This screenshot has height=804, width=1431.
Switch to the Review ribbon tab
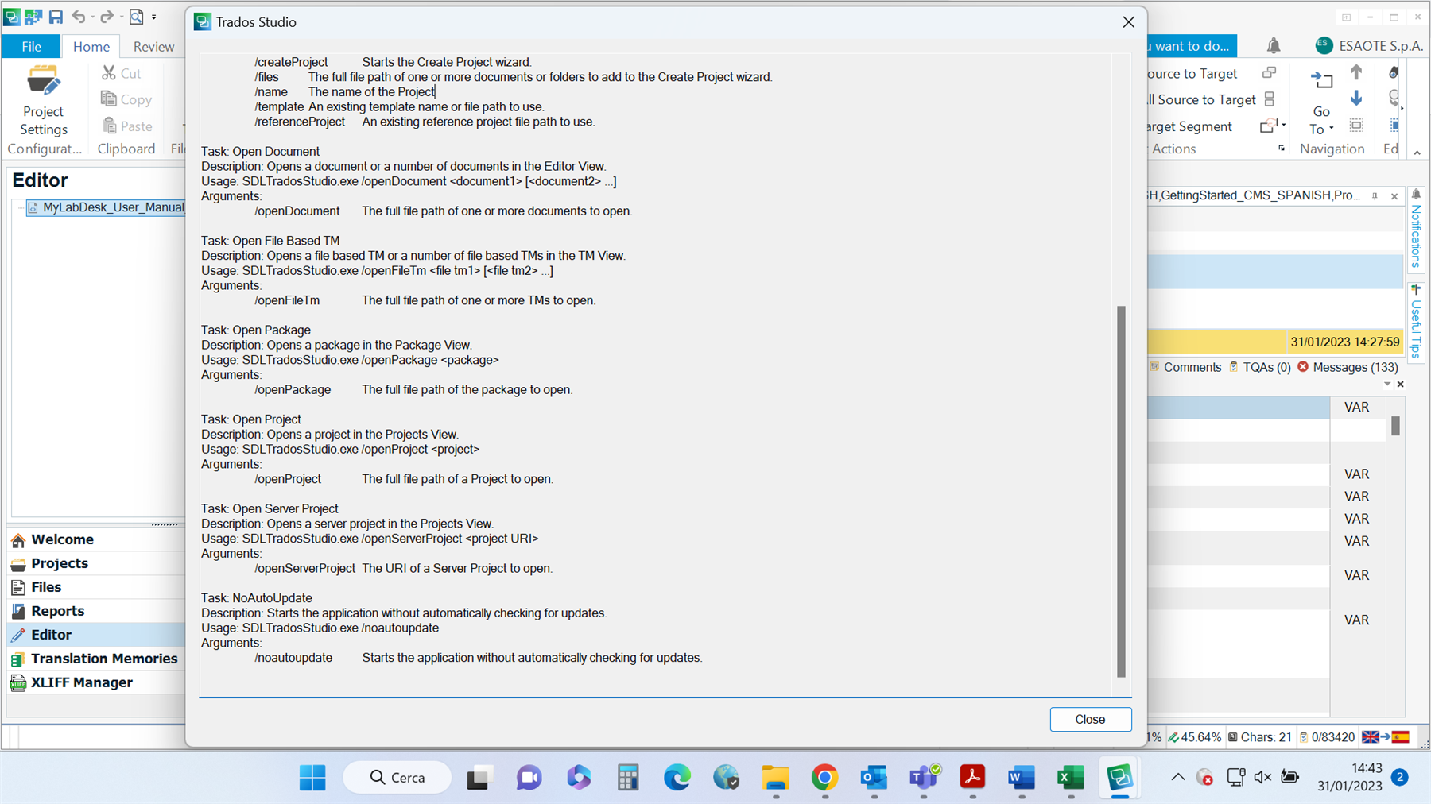[x=153, y=46]
